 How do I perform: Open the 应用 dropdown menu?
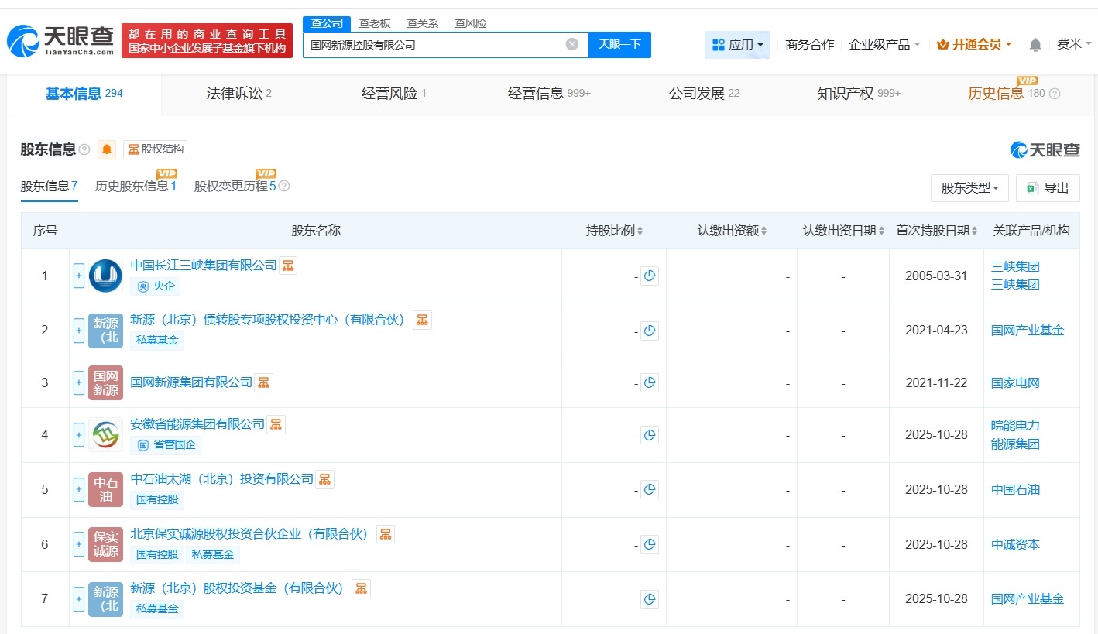click(737, 44)
